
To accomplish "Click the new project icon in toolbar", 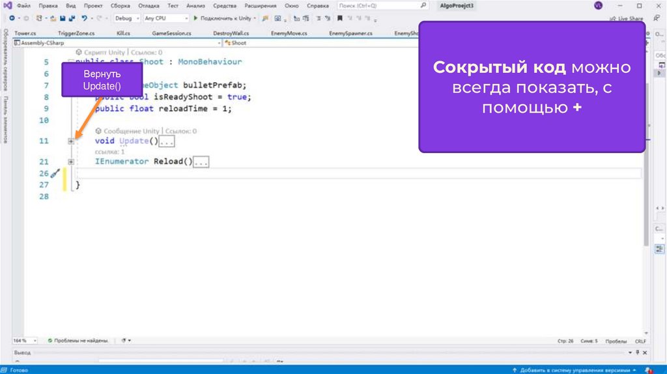I will (39, 18).
